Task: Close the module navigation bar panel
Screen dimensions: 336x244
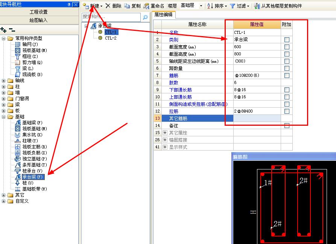Action: [x=75, y=4]
